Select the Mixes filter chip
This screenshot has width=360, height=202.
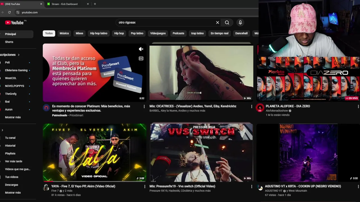pyautogui.click(x=79, y=33)
